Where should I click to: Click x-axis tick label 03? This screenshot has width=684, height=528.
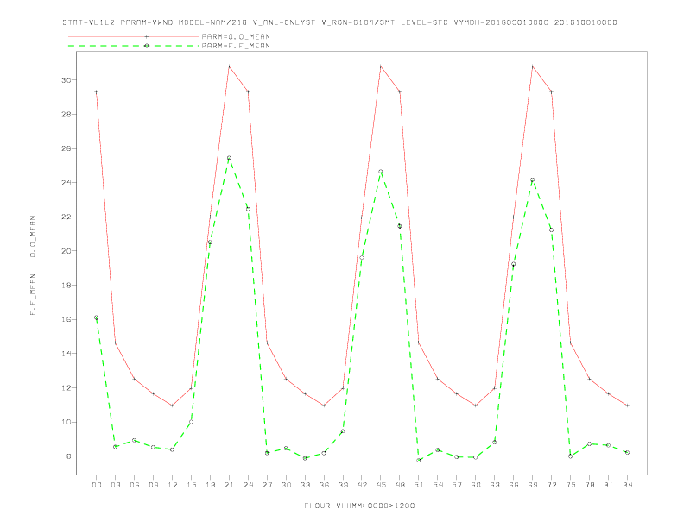(115, 485)
